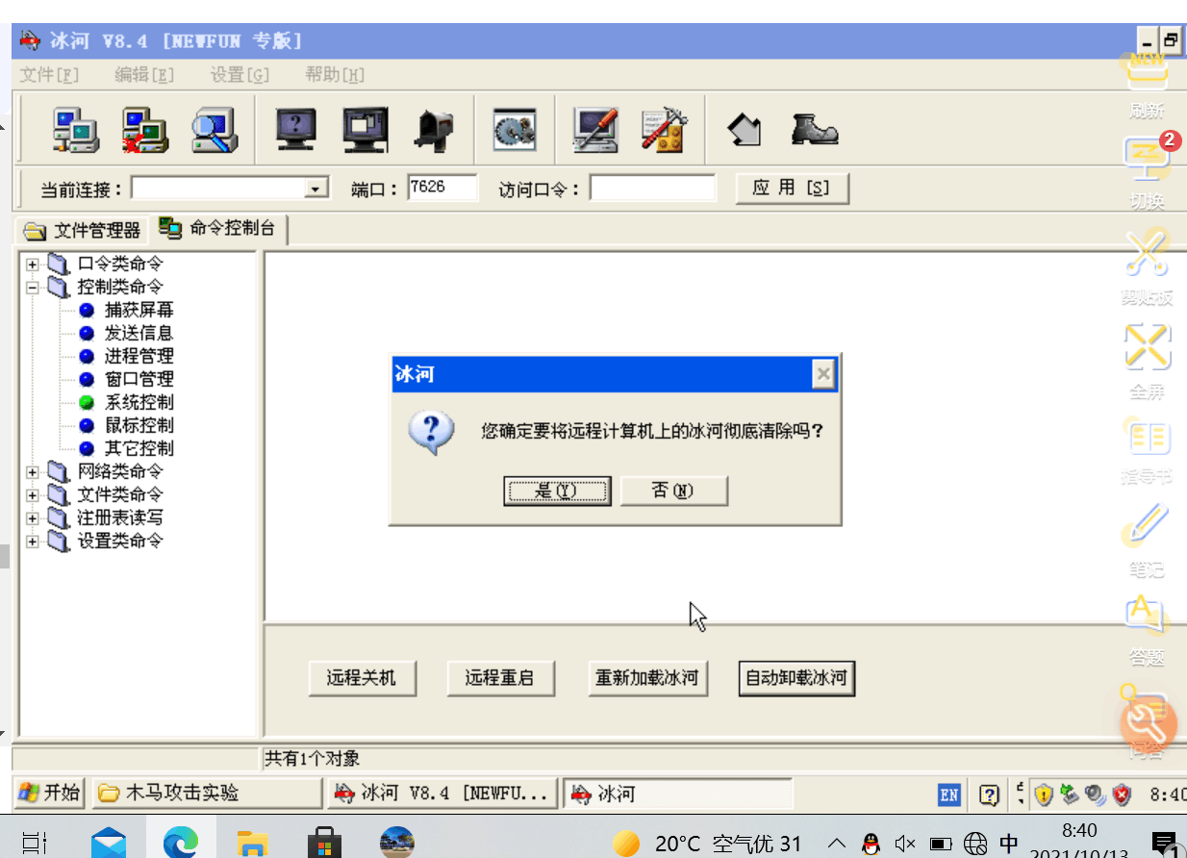Viewport: 1187px width, 858px height.
Task: Click the 远程重启 button
Action: point(499,677)
